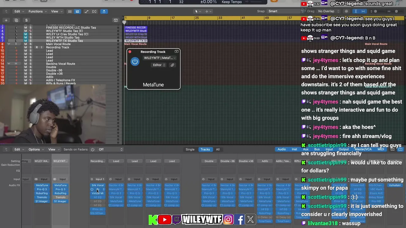406x228 pixels.
Task: Toggle MetaTune plugin power button
Action: pyautogui.click(x=135, y=61)
